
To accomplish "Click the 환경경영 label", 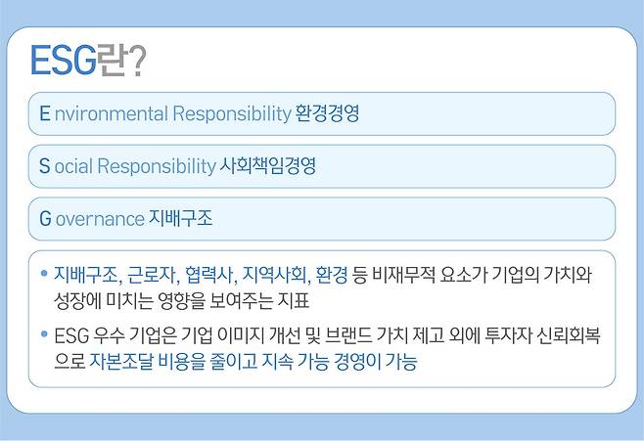I will click(x=327, y=113).
